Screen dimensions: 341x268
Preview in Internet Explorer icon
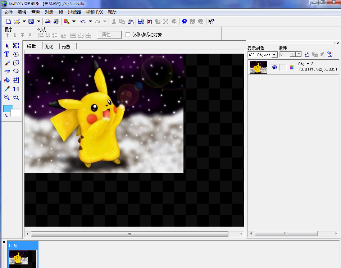(x=185, y=21)
